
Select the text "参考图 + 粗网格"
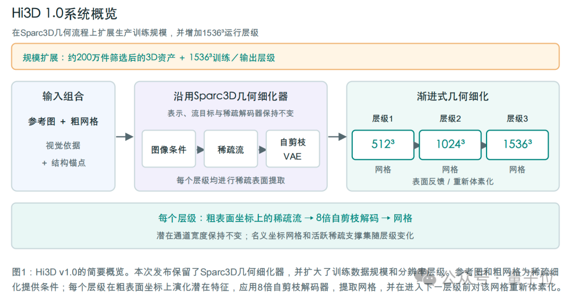(x=63, y=121)
